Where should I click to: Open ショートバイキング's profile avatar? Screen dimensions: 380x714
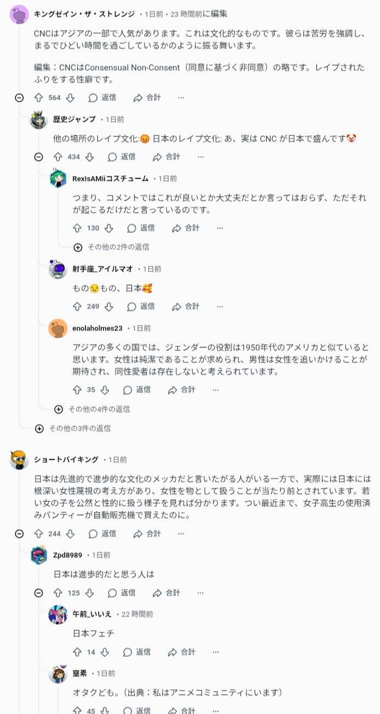[x=19, y=460]
